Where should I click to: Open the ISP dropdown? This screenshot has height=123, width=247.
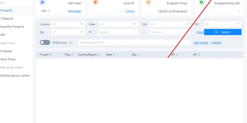pos(223,24)
